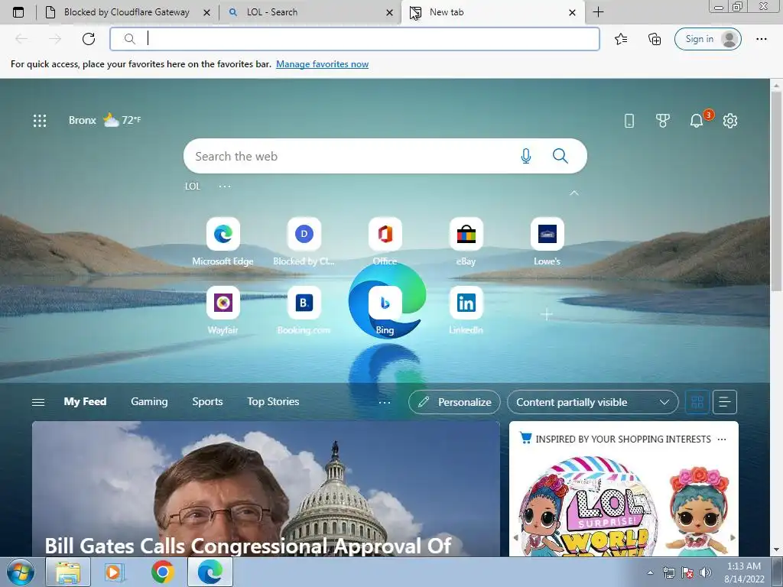Open Windows Media Player from taskbar
Image resolution: width=783 pixels, height=587 pixels.
115,572
